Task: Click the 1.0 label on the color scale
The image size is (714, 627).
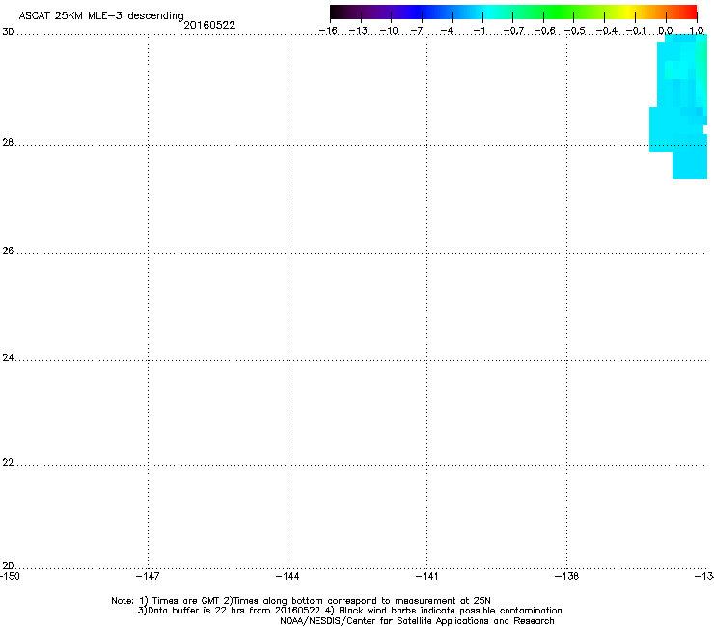Action: tap(697, 31)
